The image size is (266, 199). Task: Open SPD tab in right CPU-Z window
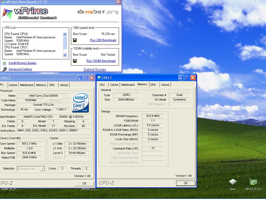click(153, 85)
